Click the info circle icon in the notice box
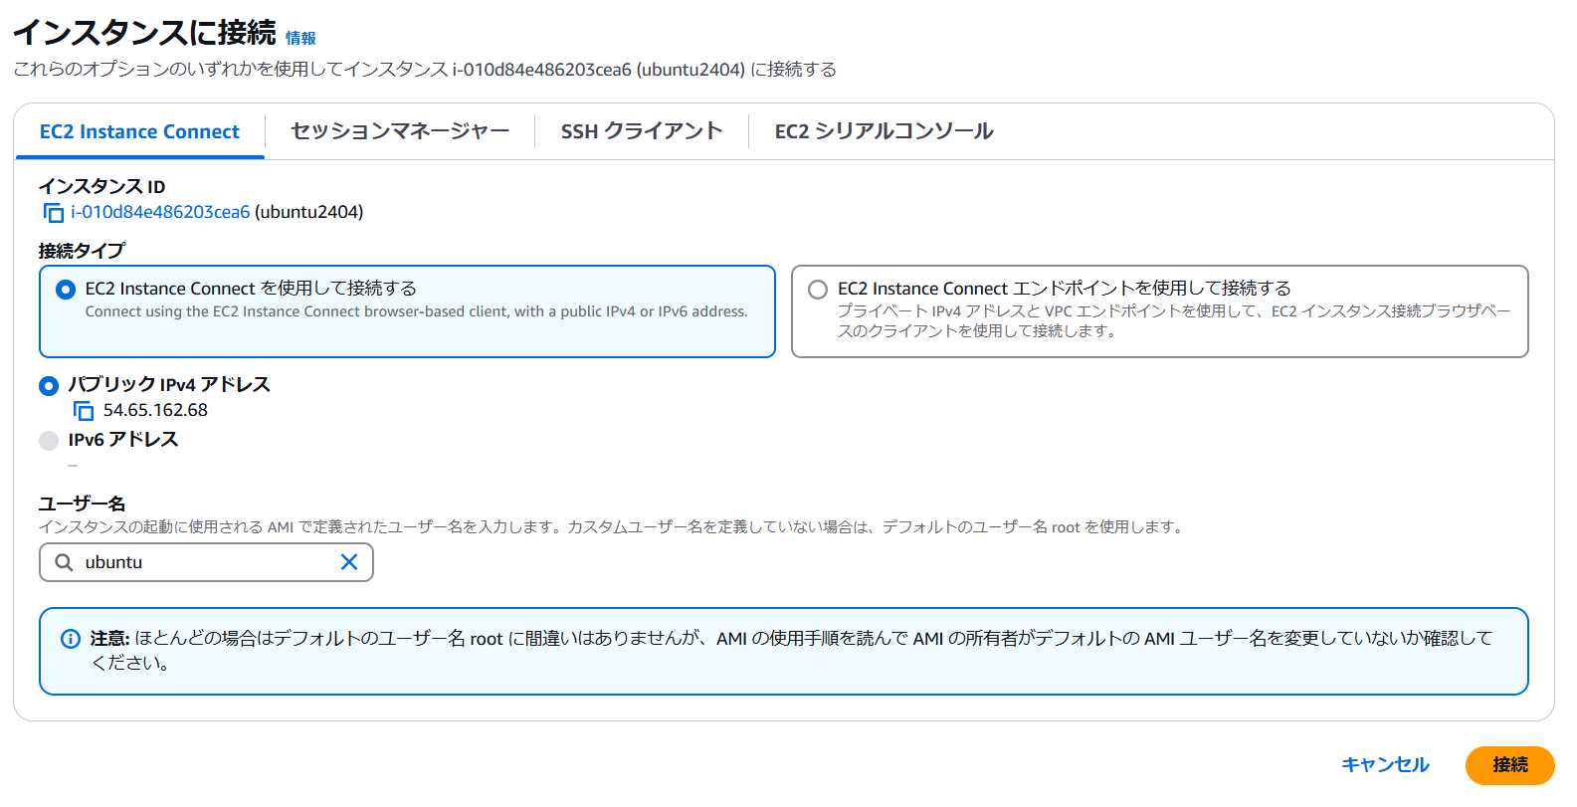Image resolution: width=1577 pixels, height=807 pixels. (71, 639)
